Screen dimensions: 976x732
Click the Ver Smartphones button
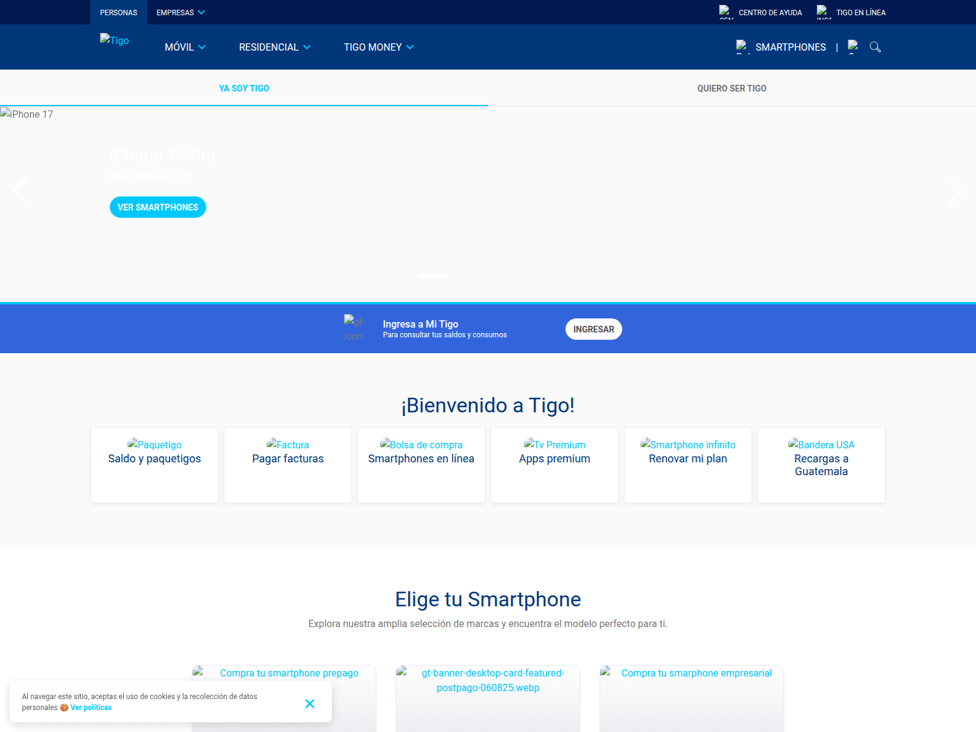point(158,207)
